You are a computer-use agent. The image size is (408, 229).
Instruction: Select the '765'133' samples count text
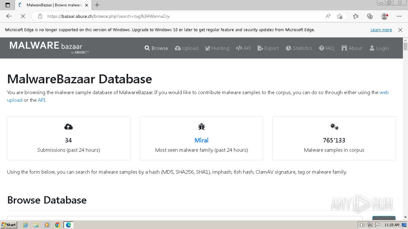[334, 140]
